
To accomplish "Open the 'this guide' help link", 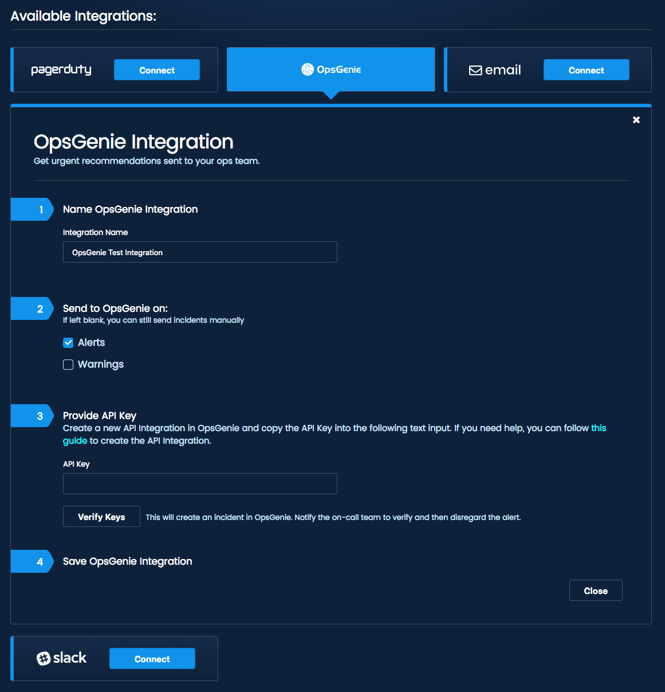I will 599,428.
